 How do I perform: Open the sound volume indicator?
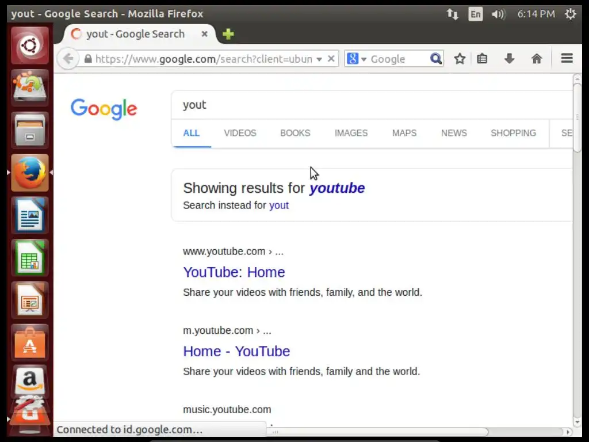[x=499, y=14]
